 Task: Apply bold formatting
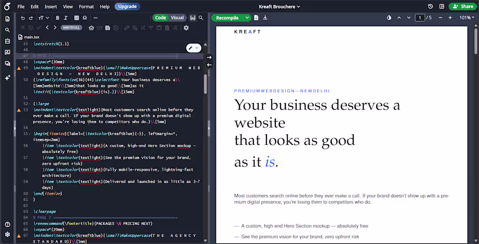point(57,18)
